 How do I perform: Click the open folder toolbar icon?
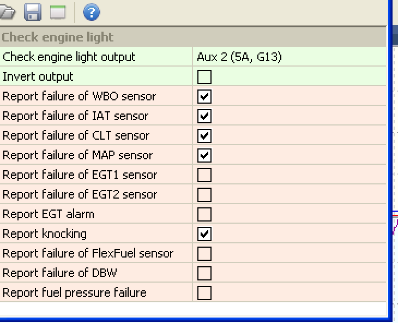point(8,12)
